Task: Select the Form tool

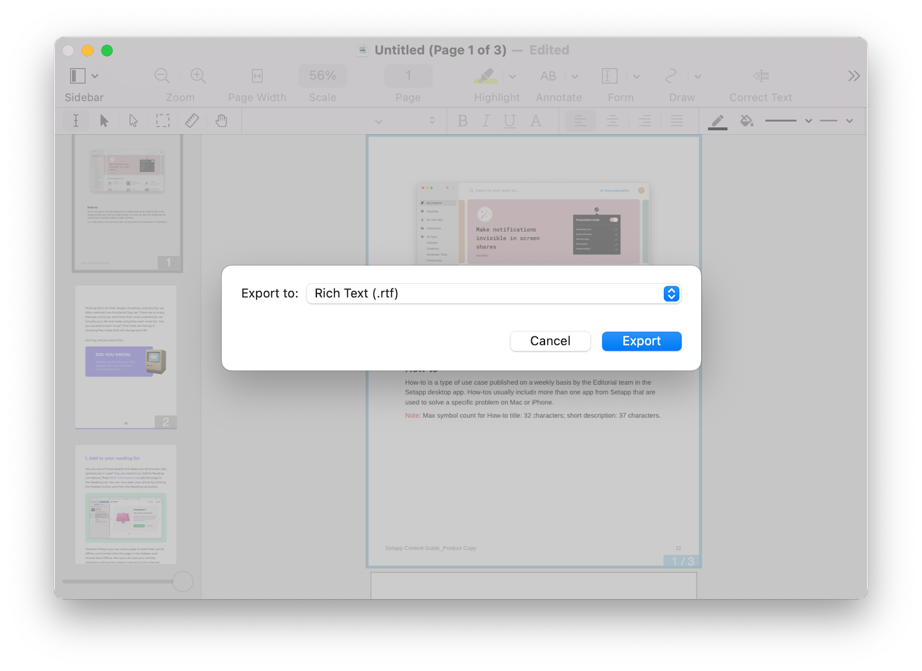Action: click(609, 75)
